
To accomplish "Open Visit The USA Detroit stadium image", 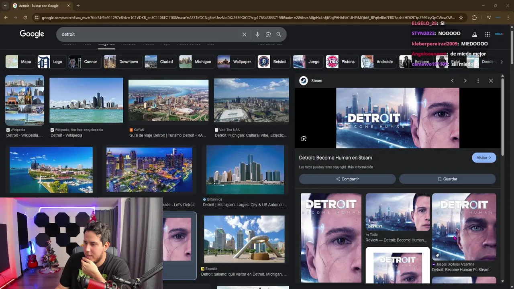I will point(251,100).
